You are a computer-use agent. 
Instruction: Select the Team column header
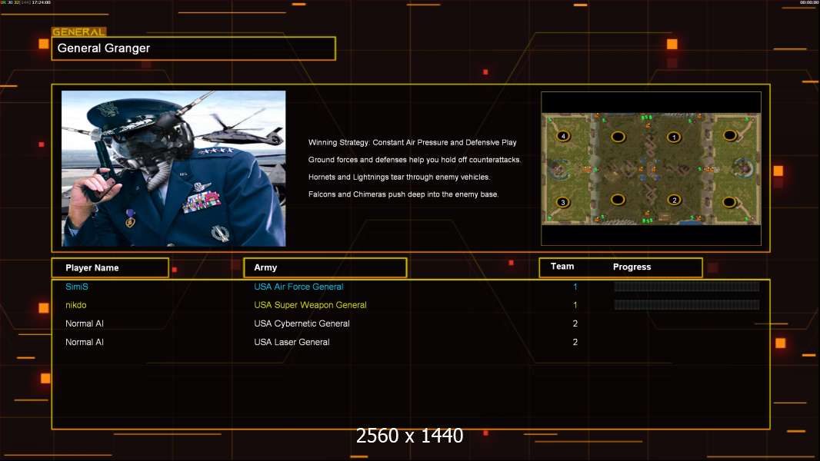(562, 267)
